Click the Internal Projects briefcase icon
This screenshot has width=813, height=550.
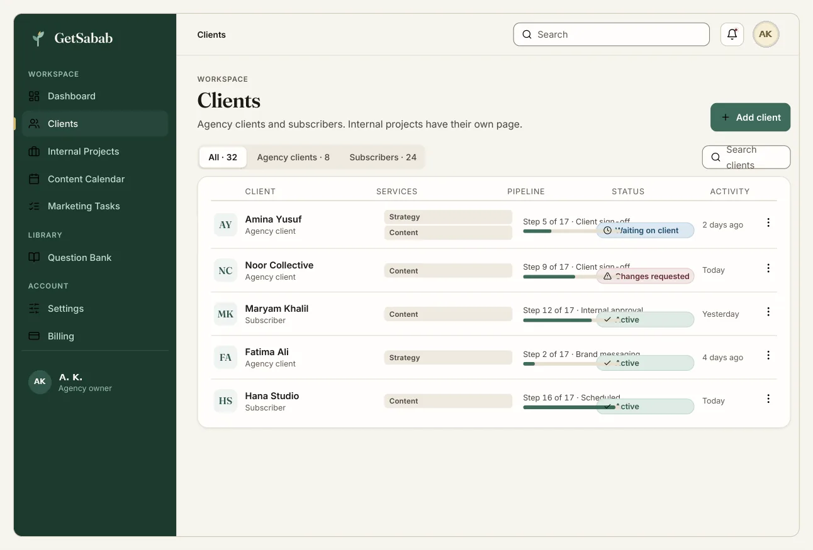point(35,151)
